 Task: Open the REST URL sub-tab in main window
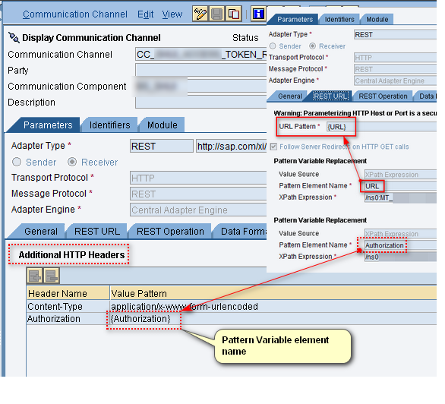click(x=97, y=232)
